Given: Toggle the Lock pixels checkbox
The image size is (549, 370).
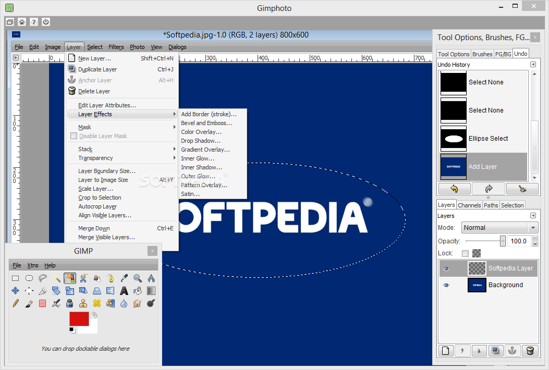Looking at the screenshot, I should (x=465, y=253).
